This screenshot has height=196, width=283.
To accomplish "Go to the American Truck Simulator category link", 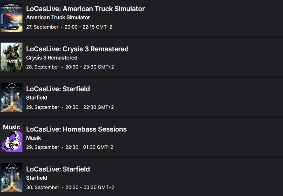I will coord(58,17).
